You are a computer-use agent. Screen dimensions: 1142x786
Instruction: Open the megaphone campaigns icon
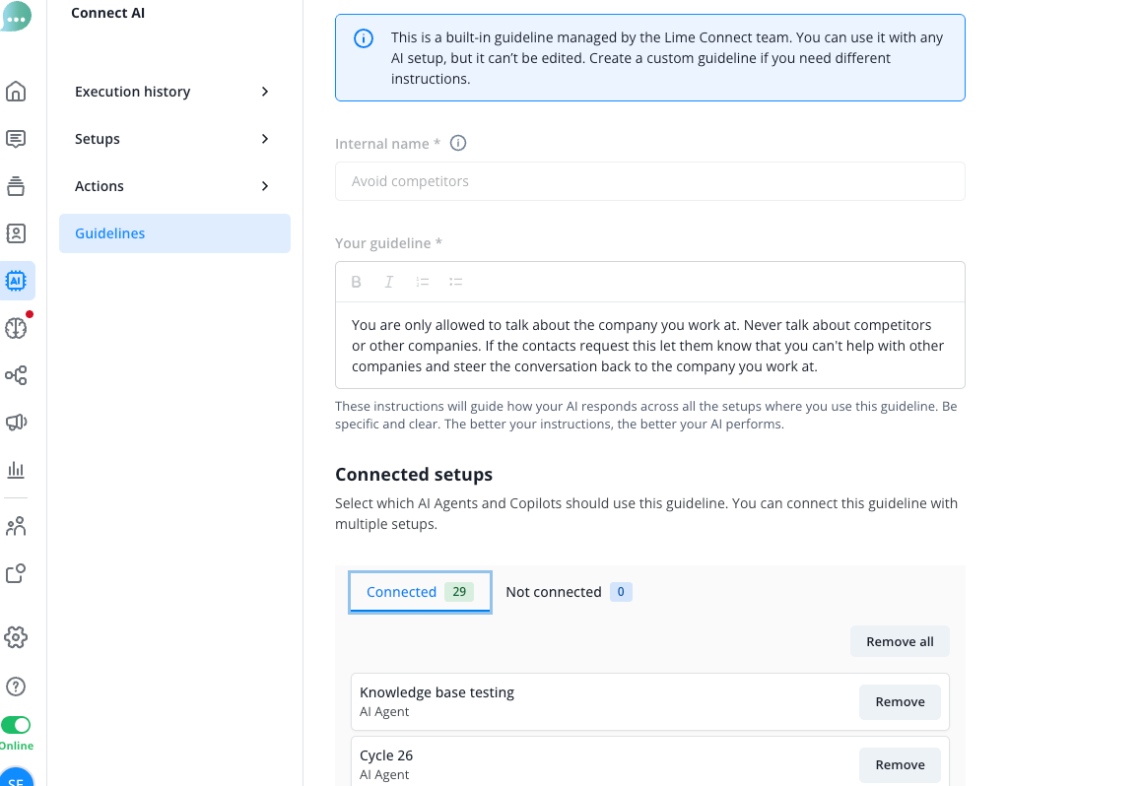tap(16, 423)
